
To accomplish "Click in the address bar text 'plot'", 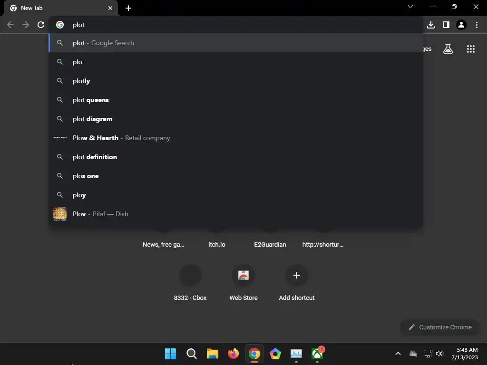I will point(78,25).
